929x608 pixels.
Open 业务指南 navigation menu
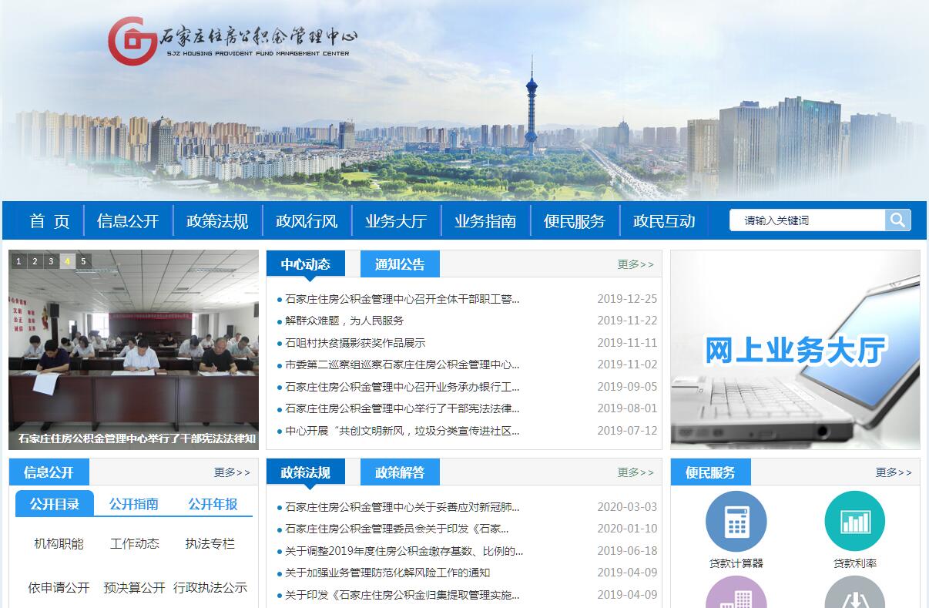(485, 221)
